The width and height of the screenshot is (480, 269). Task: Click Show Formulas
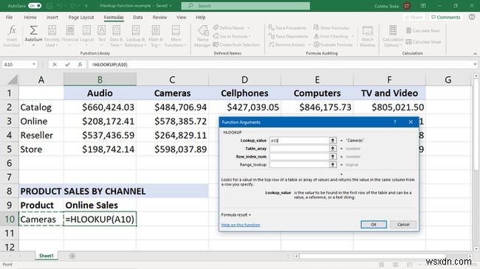pos(332,28)
